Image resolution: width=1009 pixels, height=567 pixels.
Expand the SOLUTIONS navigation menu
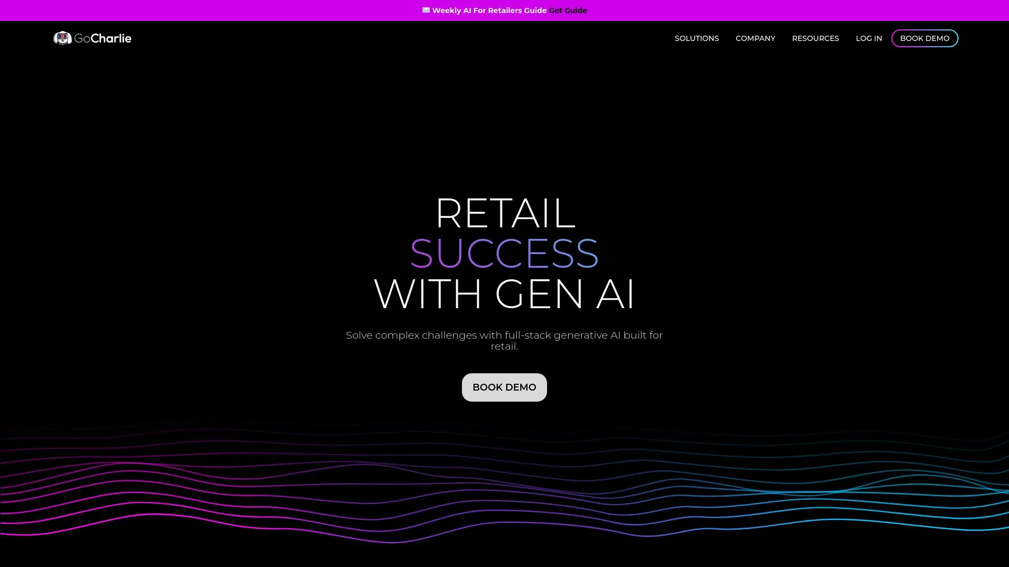[x=696, y=38]
